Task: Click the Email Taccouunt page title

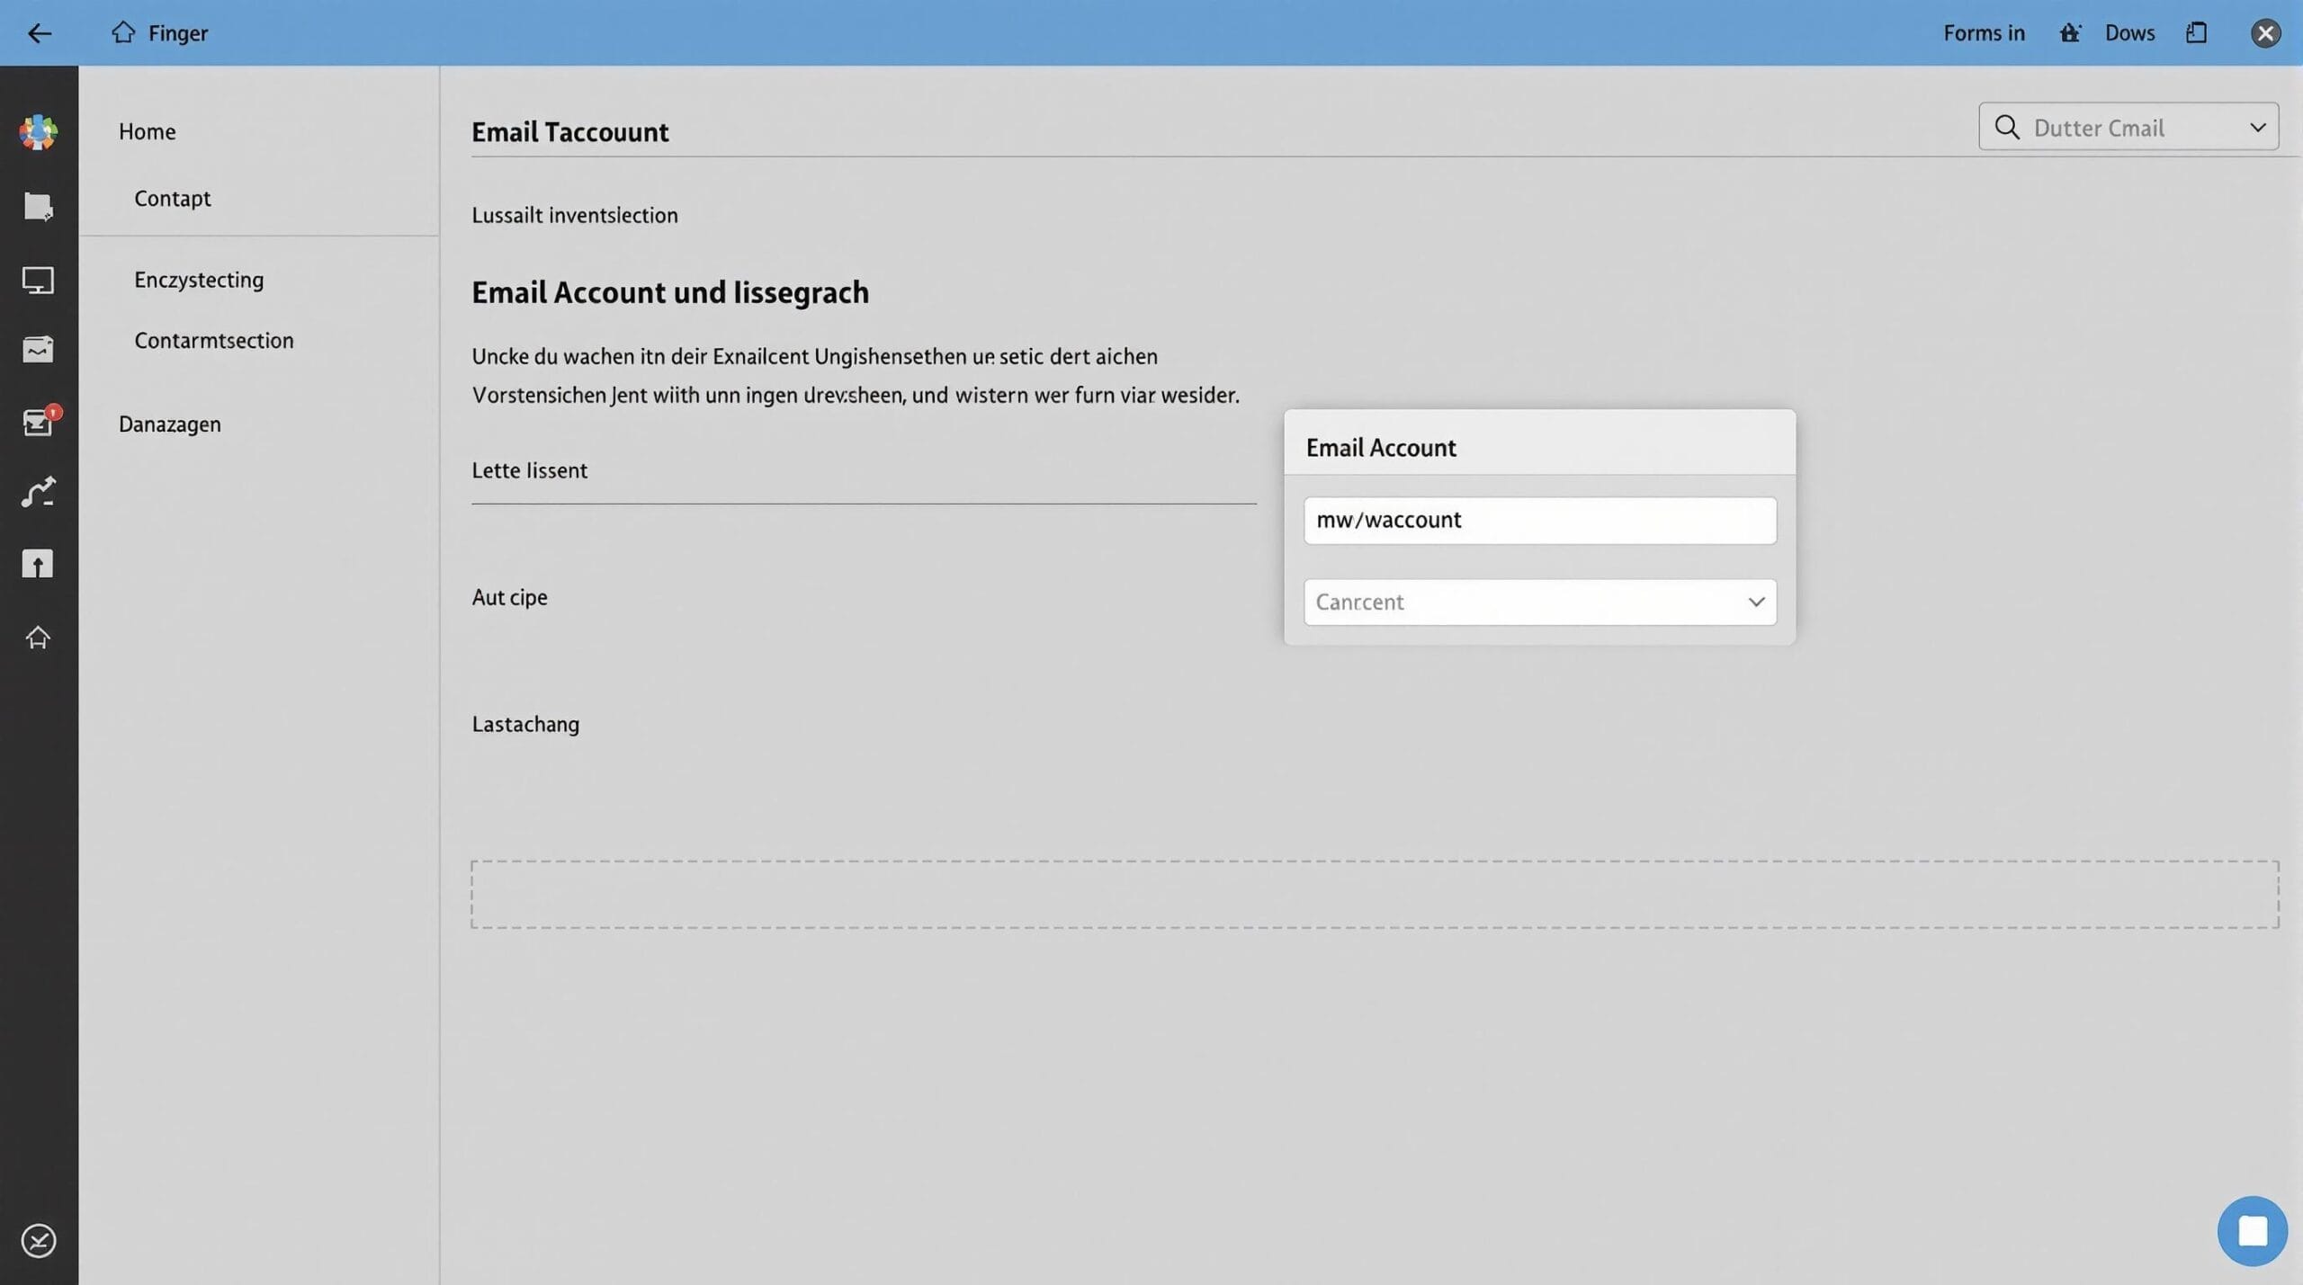Action: (569, 132)
